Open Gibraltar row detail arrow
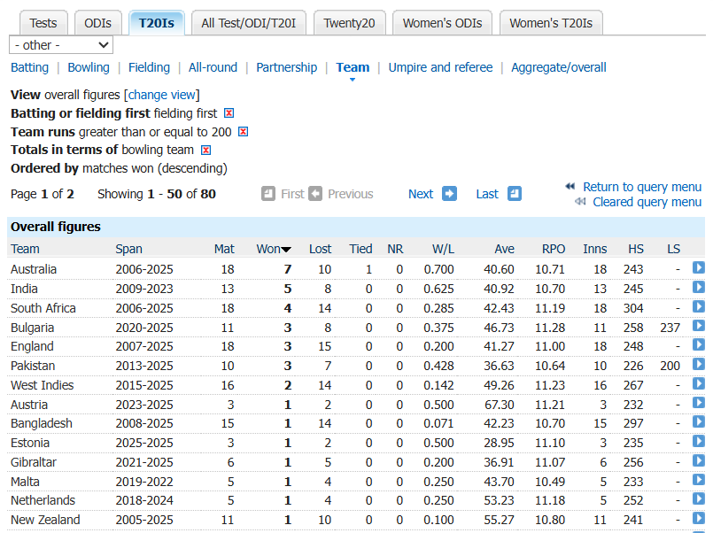 click(699, 461)
